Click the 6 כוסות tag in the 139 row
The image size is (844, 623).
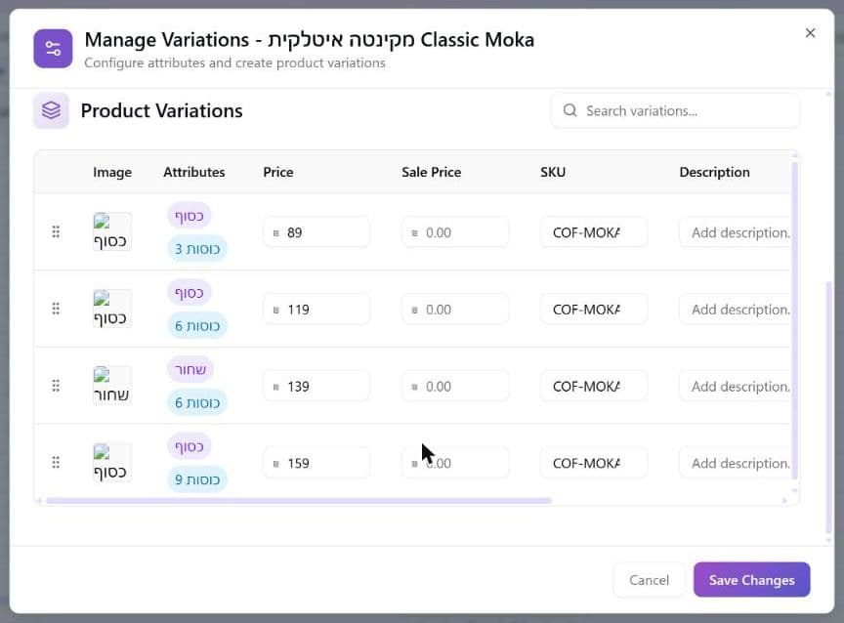click(197, 402)
